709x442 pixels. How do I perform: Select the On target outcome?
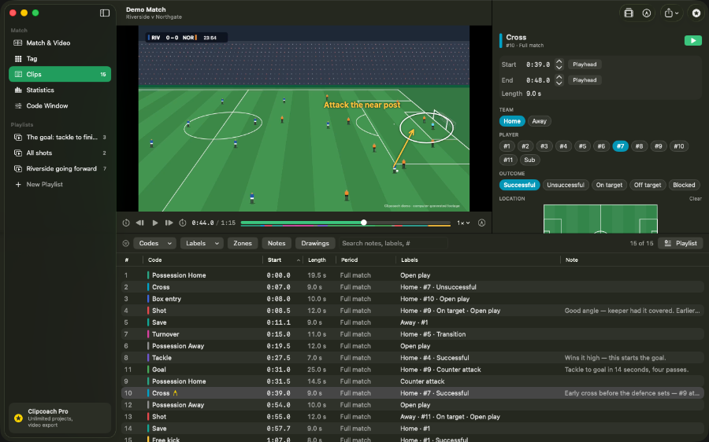(x=609, y=185)
